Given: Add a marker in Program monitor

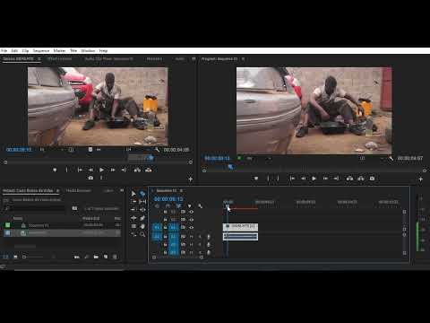Looking at the screenshot, I should tap(256, 179).
